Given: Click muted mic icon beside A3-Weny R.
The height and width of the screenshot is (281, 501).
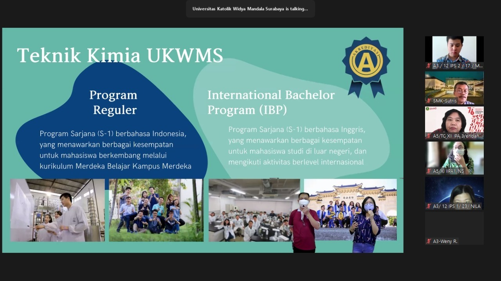Looking at the screenshot, I should click(x=429, y=242).
